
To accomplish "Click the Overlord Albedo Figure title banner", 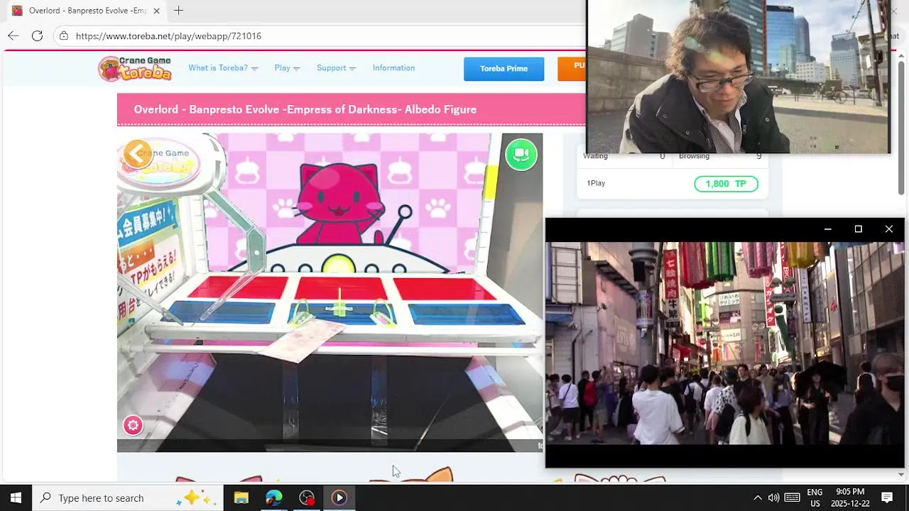I will pyautogui.click(x=351, y=109).
